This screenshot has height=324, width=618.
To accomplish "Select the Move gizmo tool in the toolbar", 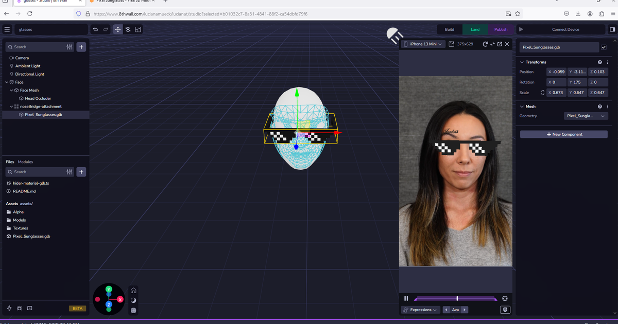I will pos(117,29).
